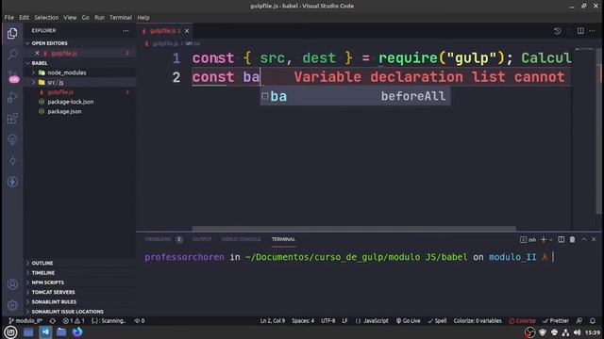Open the system menu launcher in taskbar

point(10,331)
